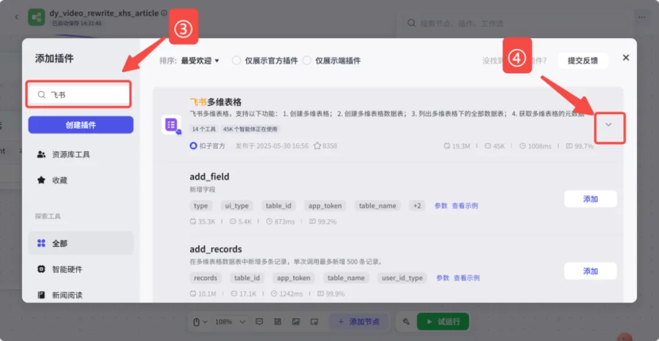Click the 1008ms clock icon
Image resolution: width=659 pixels, height=341 pixels.
[x=523, y=146]
